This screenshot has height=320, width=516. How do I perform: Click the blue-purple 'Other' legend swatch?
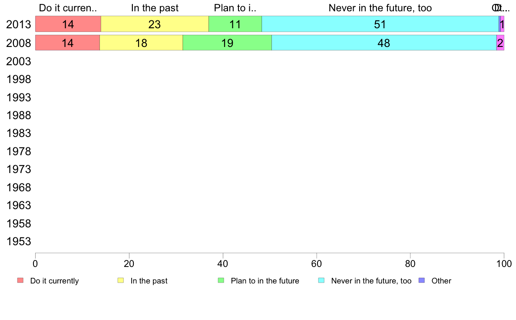(x=422, y=280)
